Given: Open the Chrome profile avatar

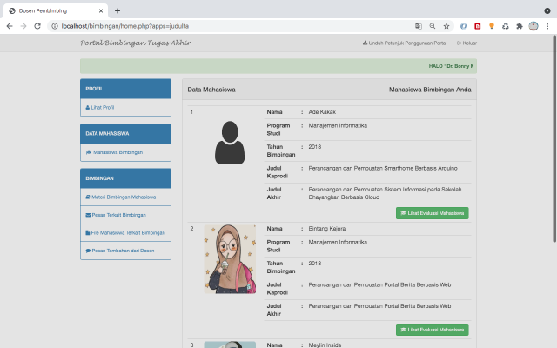Looking at the screenshot, I should tap(533, 26).
